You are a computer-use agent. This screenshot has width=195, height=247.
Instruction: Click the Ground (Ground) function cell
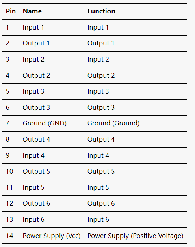[x=136, y=123]
